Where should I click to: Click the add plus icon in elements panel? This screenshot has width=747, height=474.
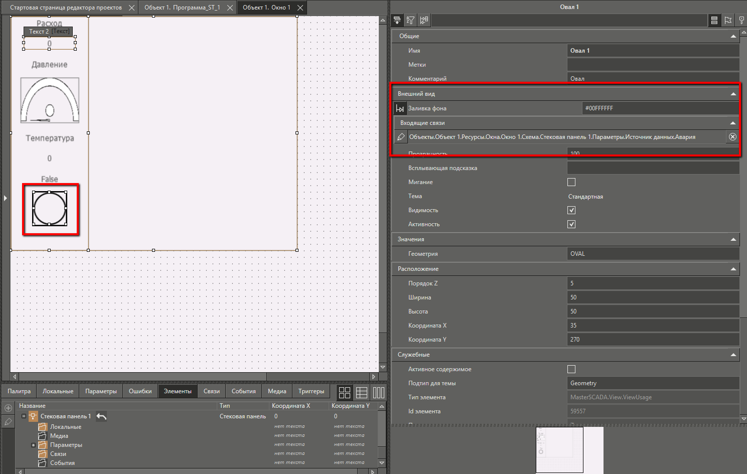pyautogui.click(x=8, y=408)
